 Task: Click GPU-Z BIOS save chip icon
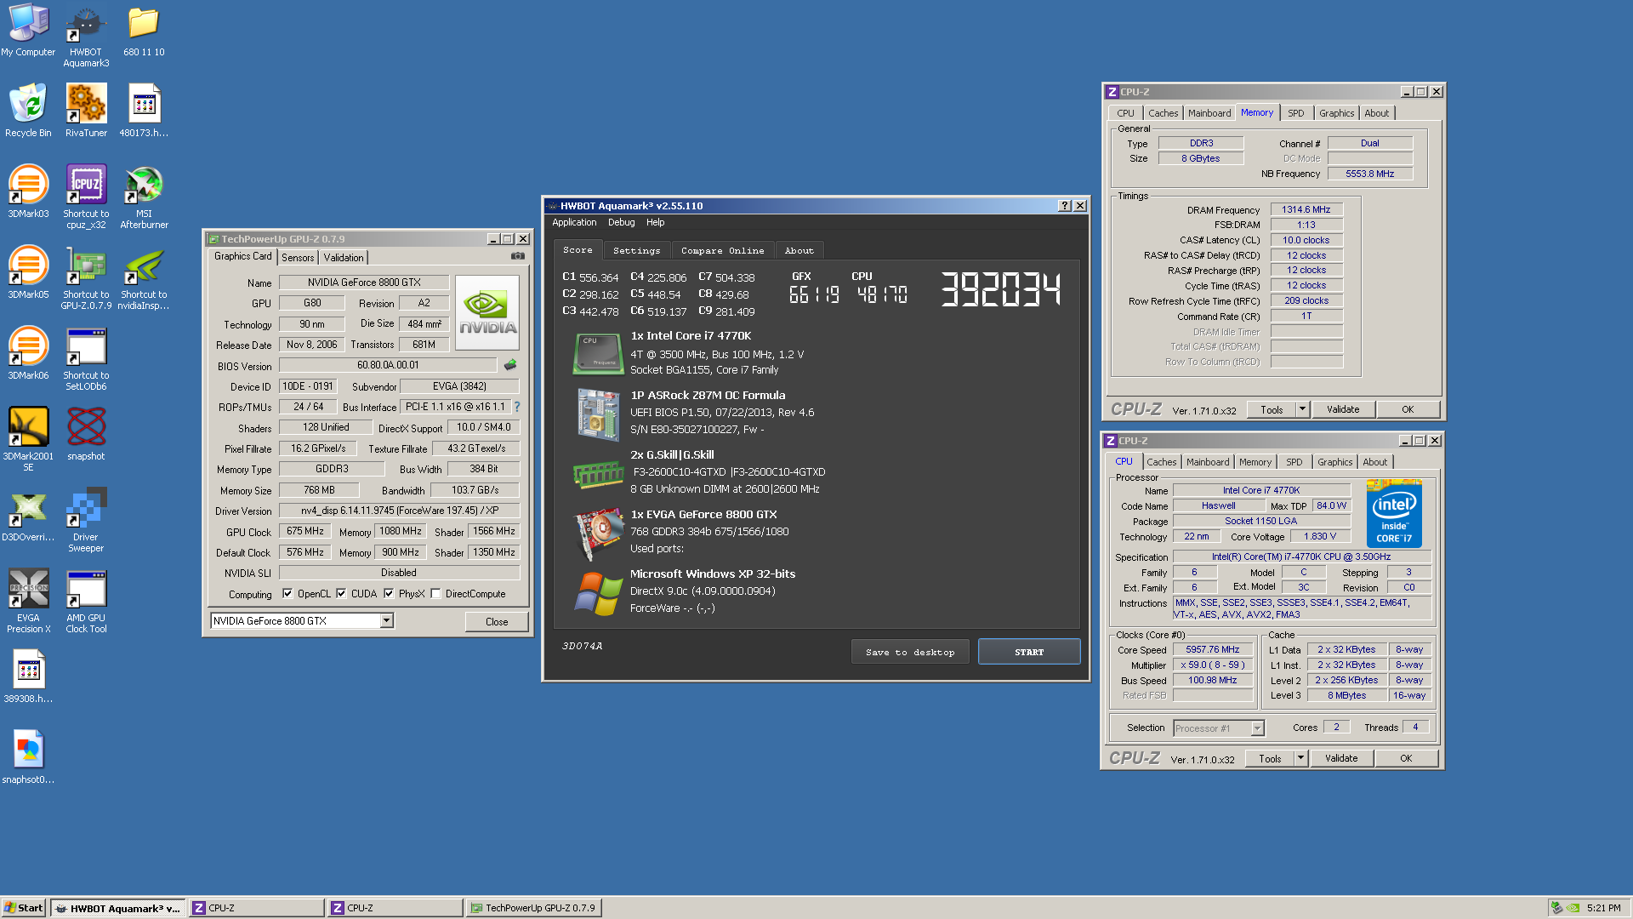point(510,365)
